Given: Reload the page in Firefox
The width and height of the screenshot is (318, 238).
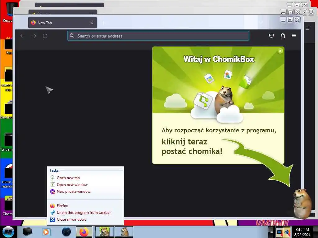Looking at the screenshot, I should [x=45, y=36].
